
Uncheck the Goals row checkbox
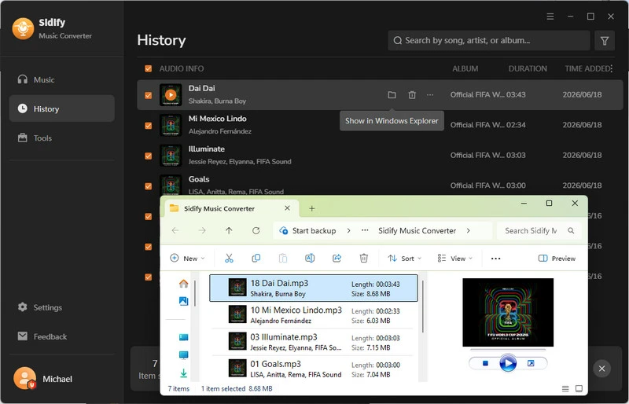click(148, 185)
